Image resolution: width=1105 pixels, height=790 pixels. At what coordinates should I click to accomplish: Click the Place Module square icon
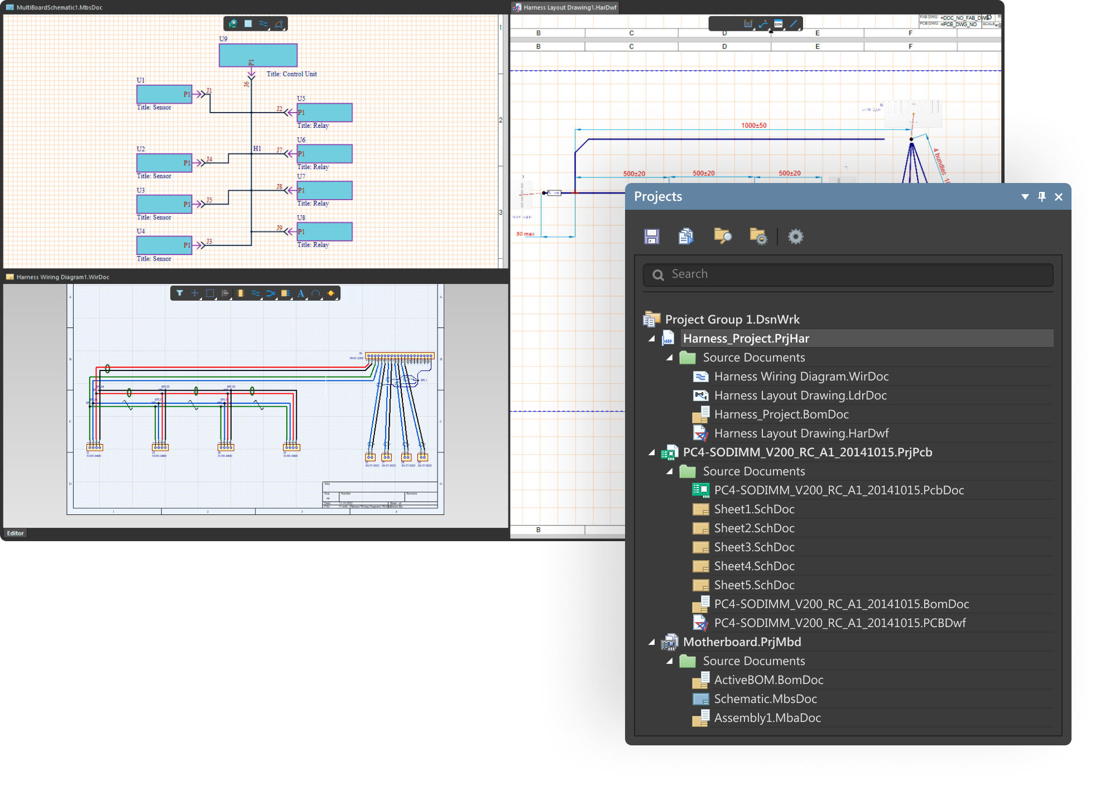pyautogui.click(x=248, y=24)
